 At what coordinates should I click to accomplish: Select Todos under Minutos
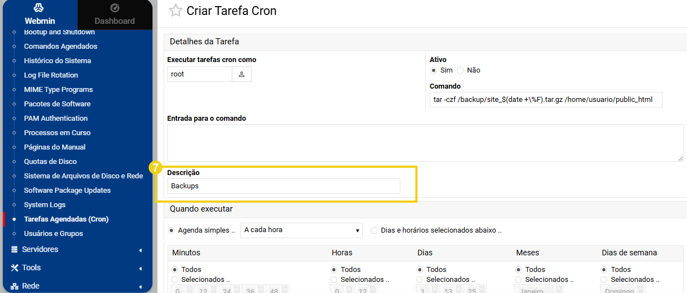[176, 270]
